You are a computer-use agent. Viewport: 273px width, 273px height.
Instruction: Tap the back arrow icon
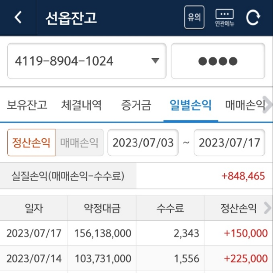pyautogui.click(x=18, y=18)
